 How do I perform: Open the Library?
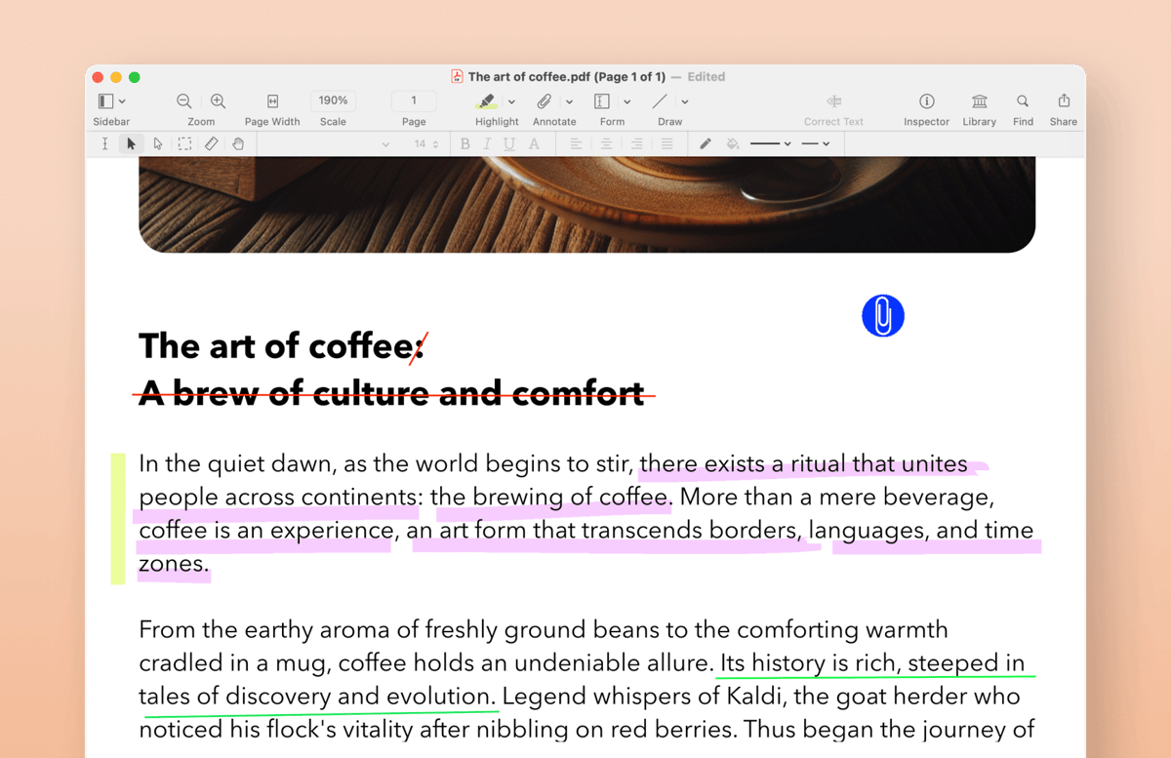(979, 107)
